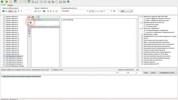Uncheck 'не переименовывать изображения' option

tap(145, 30)
